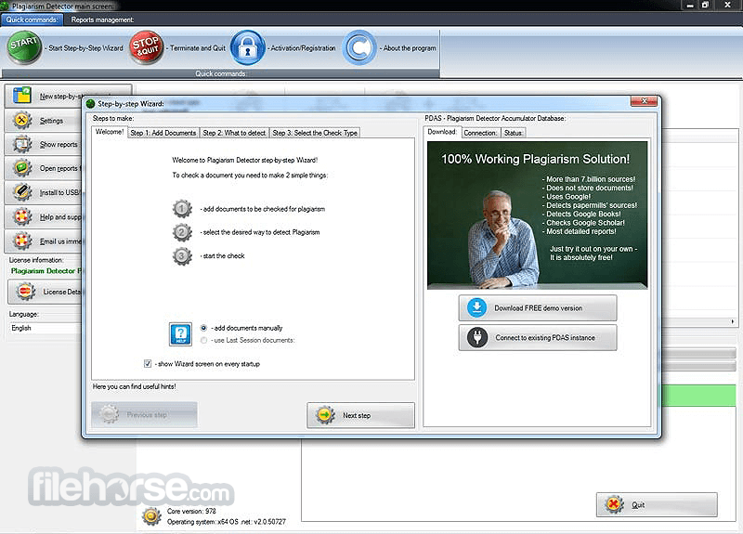Click Download FREE demo version text
This screenshot has height=534, width=743.
coord(539,308)
